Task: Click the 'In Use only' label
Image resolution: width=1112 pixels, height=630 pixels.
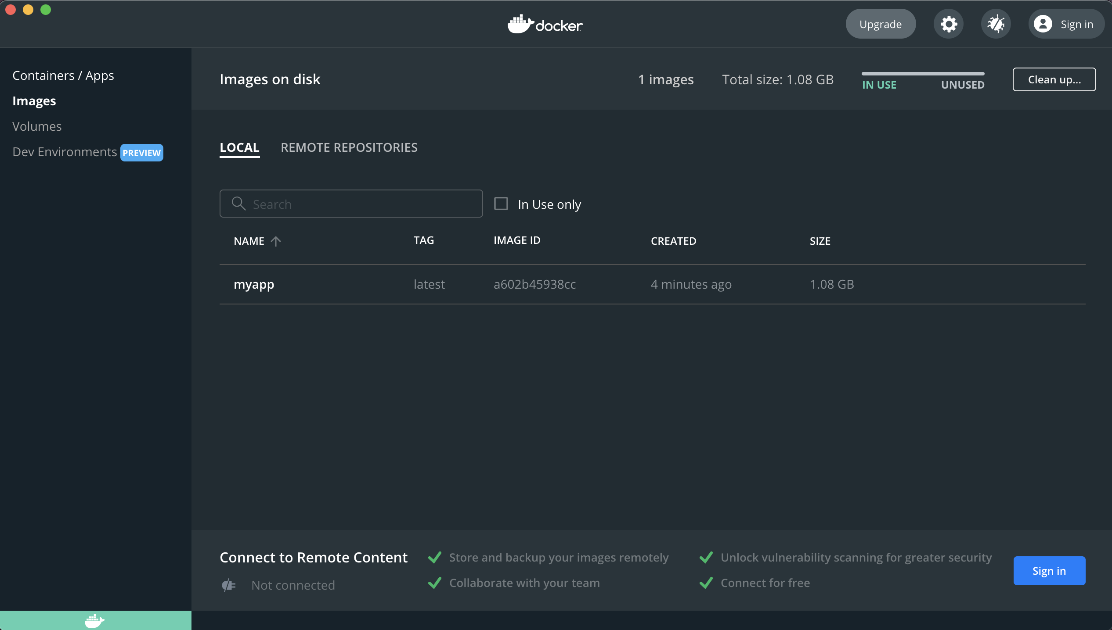Action: 549,204
